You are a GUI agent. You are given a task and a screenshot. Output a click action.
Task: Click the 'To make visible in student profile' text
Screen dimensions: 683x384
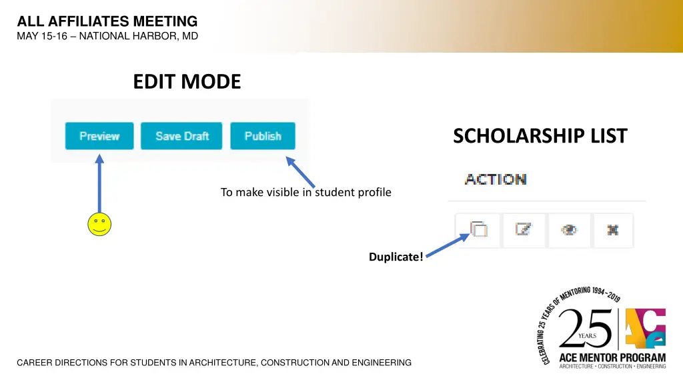[x=305, y=193]
